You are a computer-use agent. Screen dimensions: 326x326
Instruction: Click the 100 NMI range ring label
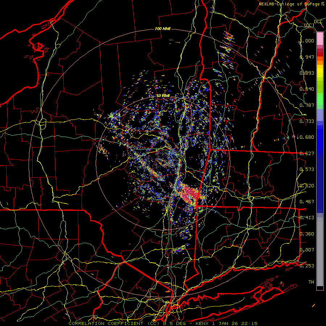coord(163,29)
